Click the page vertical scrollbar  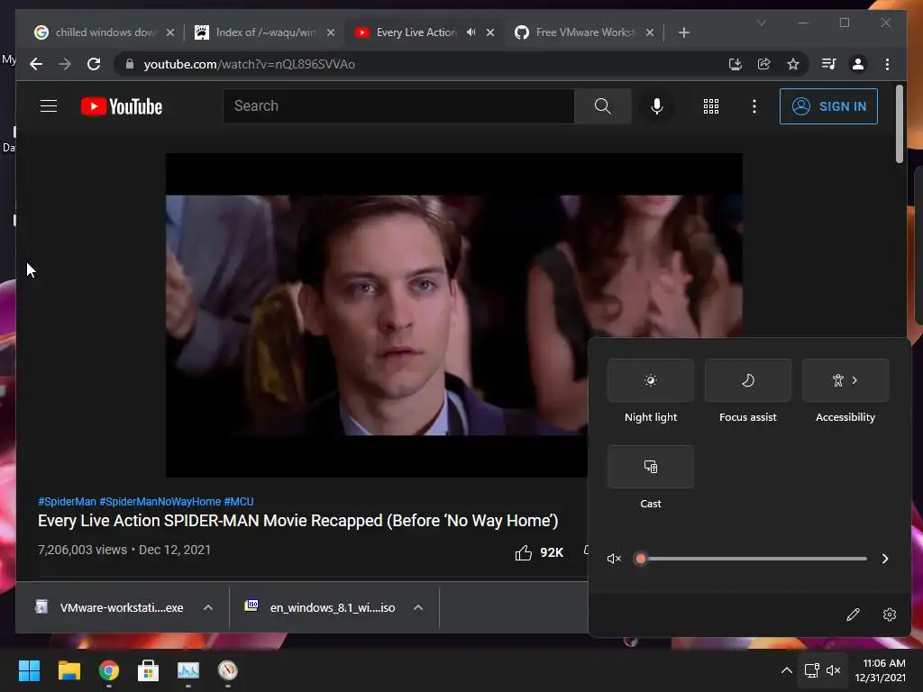899,123
